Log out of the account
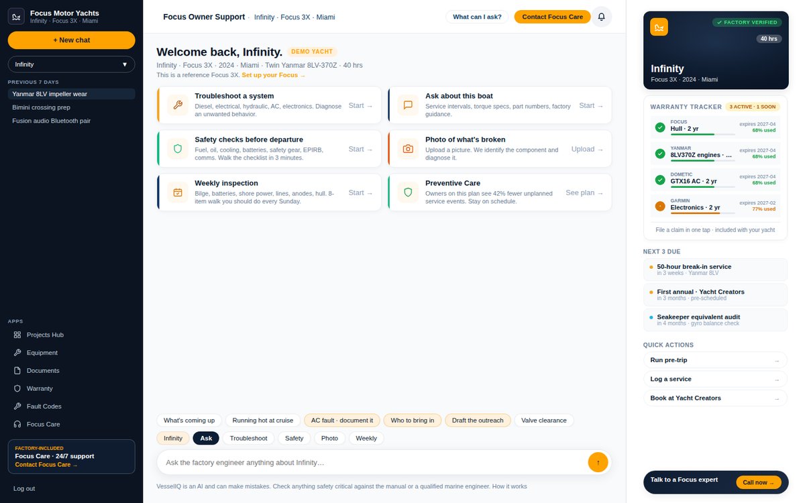Image resolution: width=805 pixels, height=503 pixels. coord(24,488)
